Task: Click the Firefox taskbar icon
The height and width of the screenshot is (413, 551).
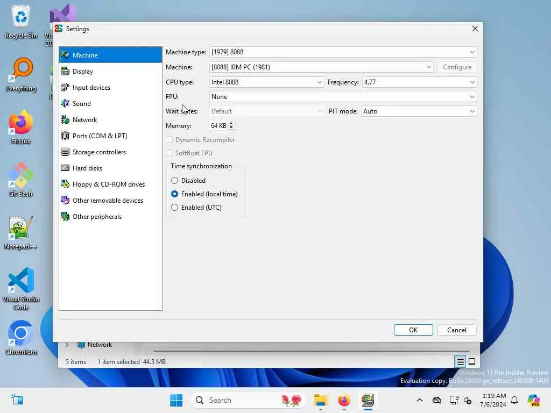Action: [344, 400]
